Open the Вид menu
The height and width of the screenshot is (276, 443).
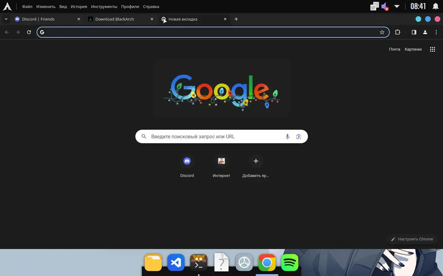[x=63, y=6]
